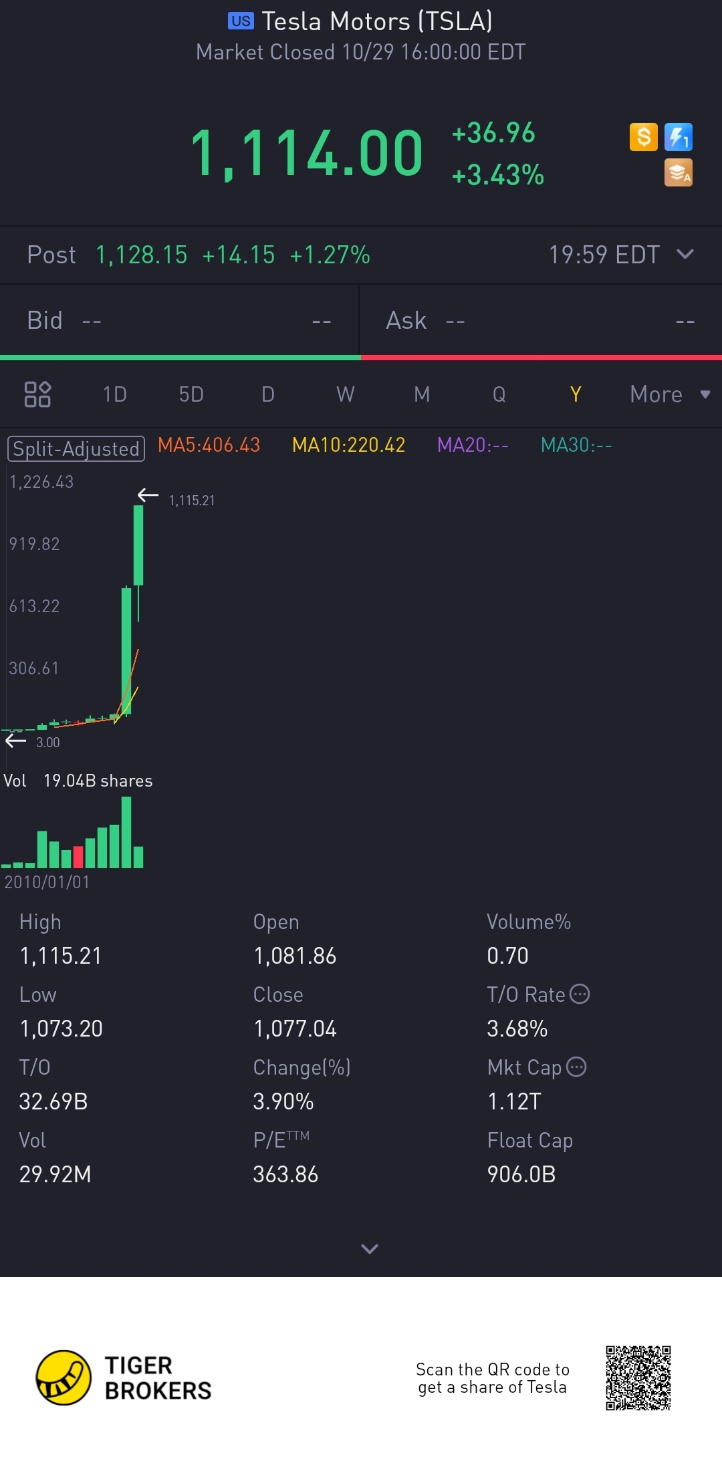Viewport: 722px width, 1479px height.
Task: Tap the Close value 1,077.04
Action: coord(295,1029)
